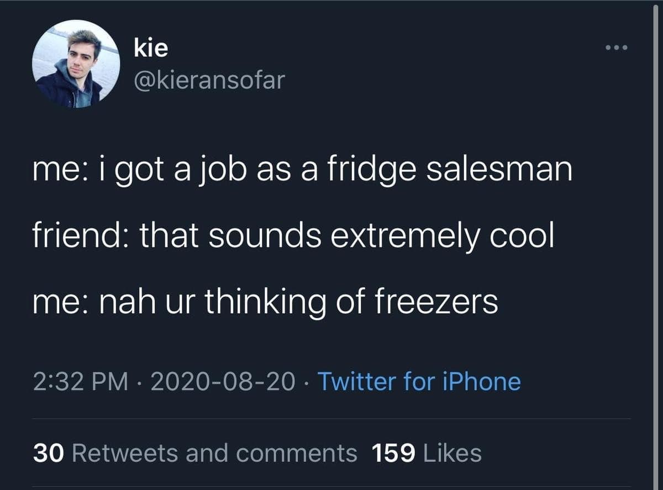The image size is (663, 490).
Task: Click the "159" like count number
Action: click(393, 454)
